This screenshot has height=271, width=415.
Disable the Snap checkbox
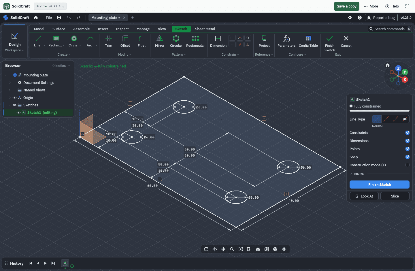(x=408, y=157)
